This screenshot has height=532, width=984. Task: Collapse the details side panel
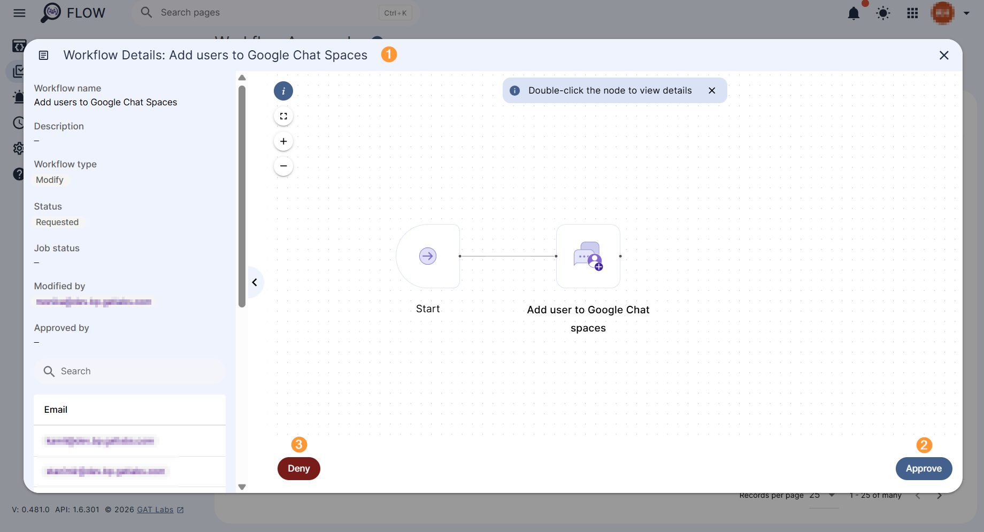click(255, 282)
